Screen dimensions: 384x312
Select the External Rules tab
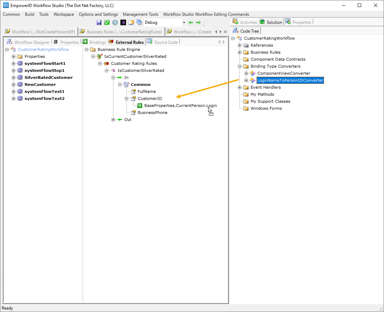point(126,42)
